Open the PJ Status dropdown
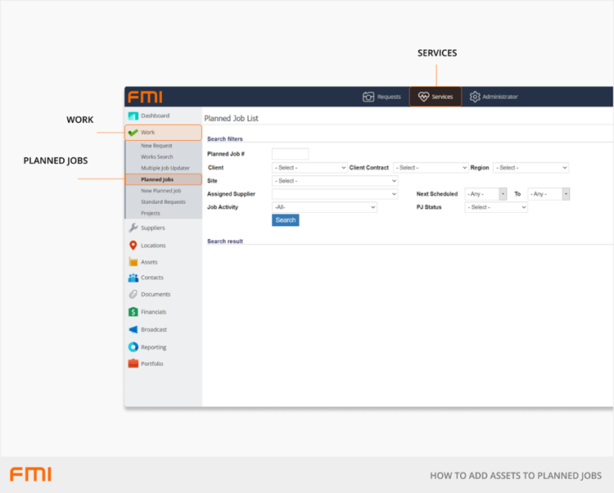614x493 pixels. coord(496,207)
